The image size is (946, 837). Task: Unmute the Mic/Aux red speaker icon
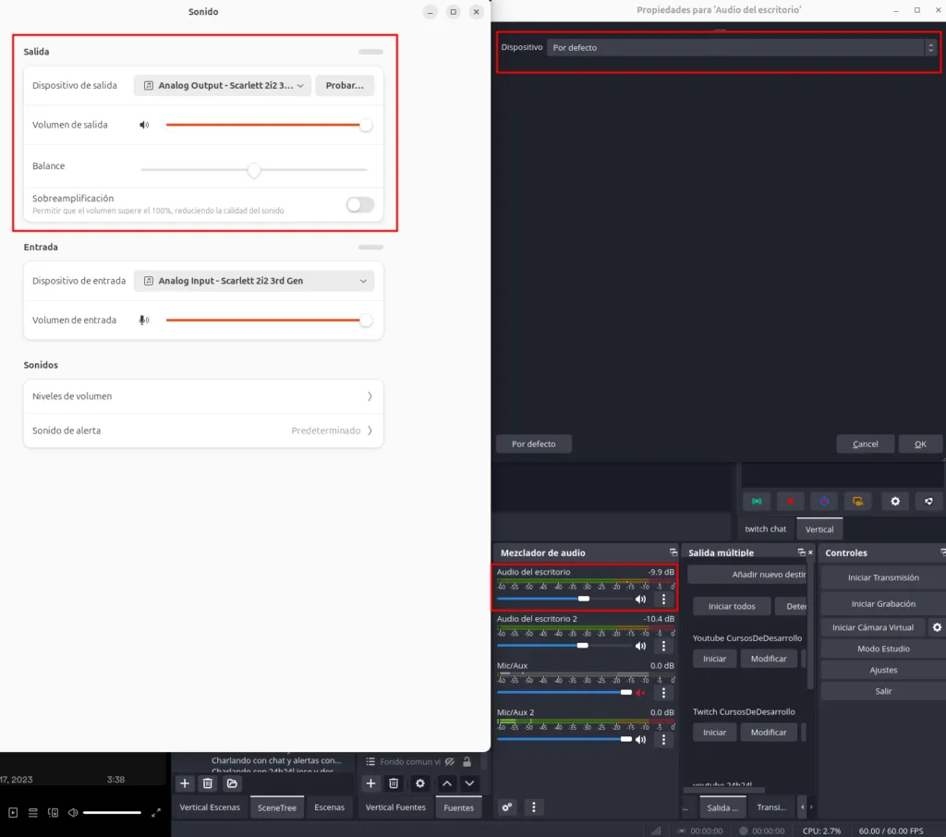click(640, 693)
